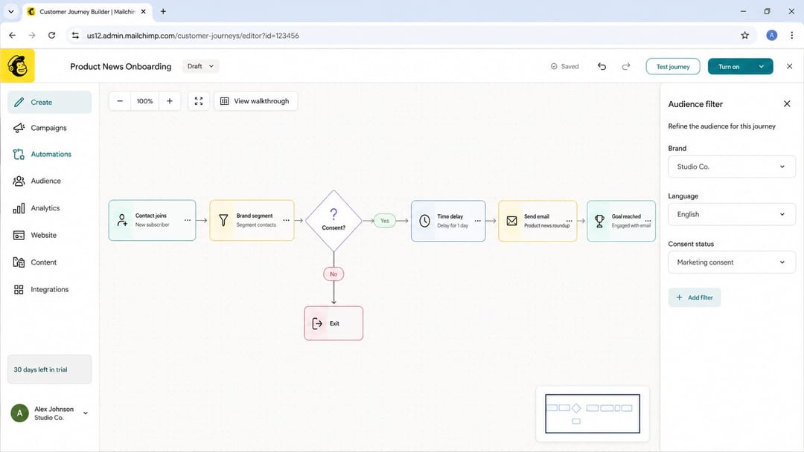804x452 pixels.
Task: Click the 30 days left in trial notice
Action: [49, 369]
